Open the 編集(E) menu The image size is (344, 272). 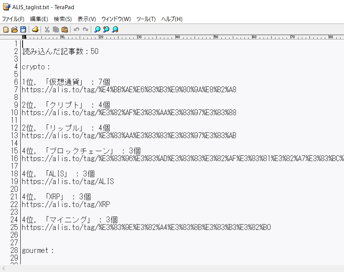coord(39,19)
